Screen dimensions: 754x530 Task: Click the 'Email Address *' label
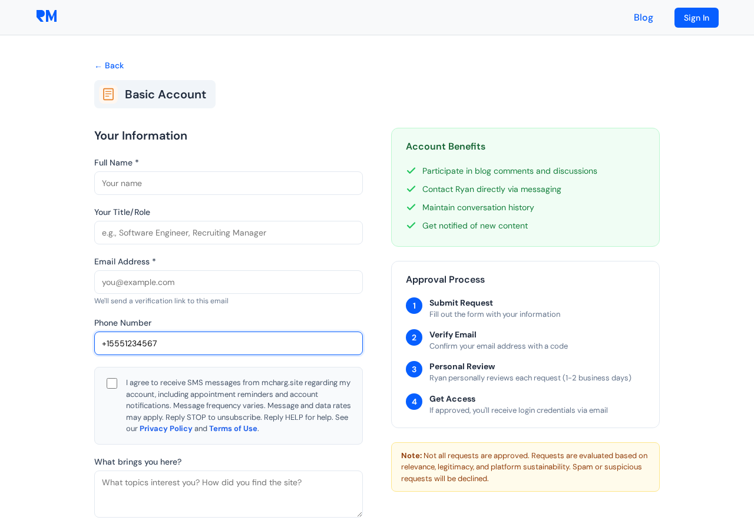point(125,261)
